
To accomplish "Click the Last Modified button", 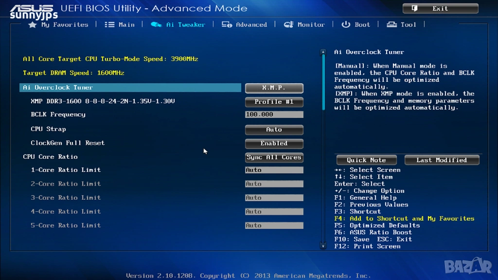I will pyautogui.click(x=441, y=160).
